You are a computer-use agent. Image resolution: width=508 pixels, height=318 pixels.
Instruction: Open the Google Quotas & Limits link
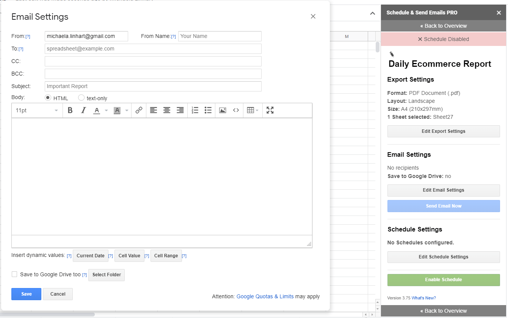pyautogui.click(x=265, y=296)
